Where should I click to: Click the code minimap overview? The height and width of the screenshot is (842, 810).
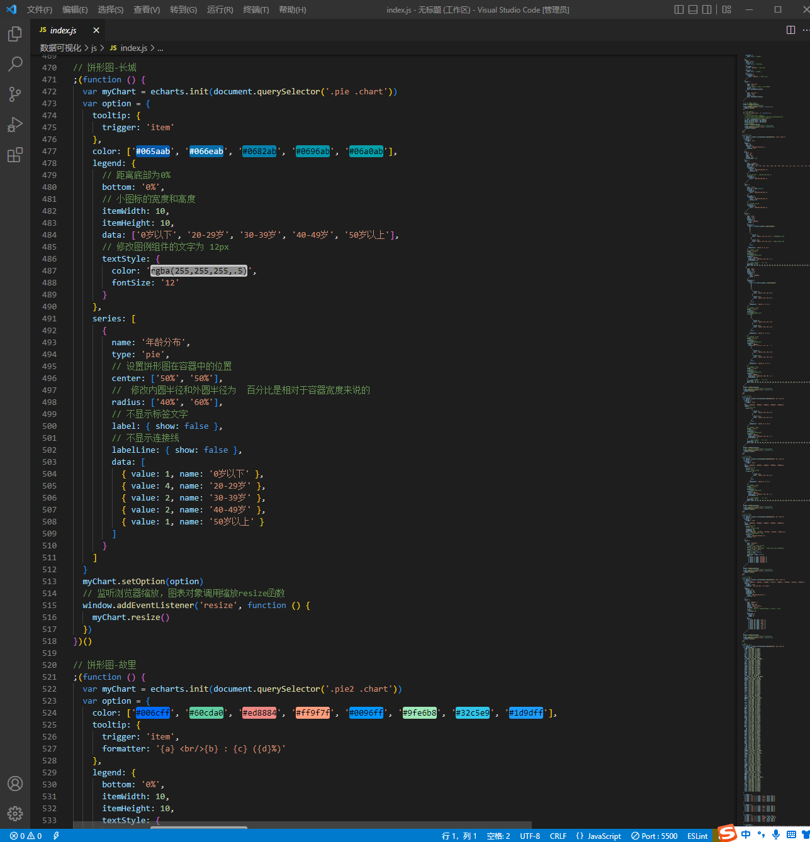point(773,440)
